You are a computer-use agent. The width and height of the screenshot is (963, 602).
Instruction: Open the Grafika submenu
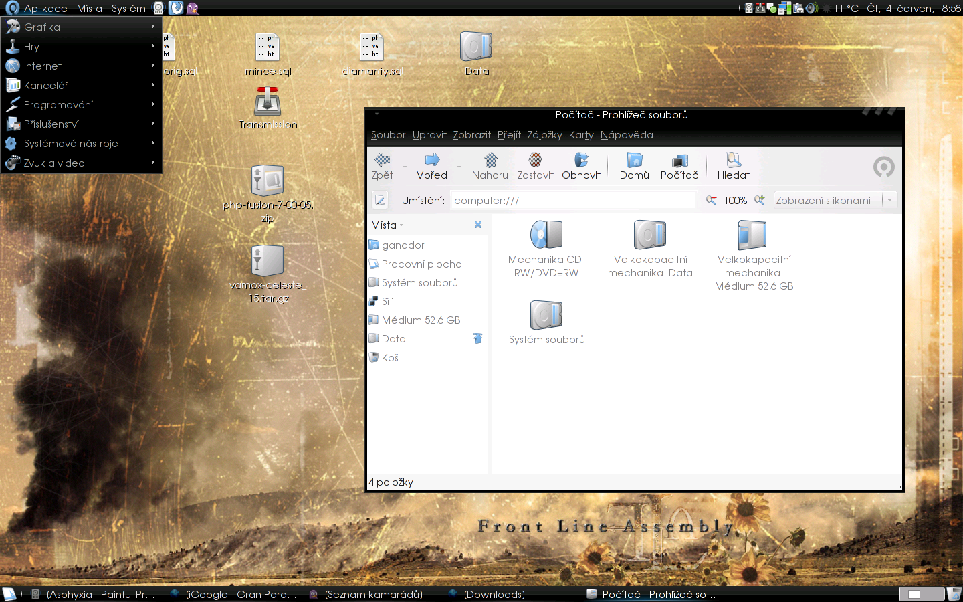click(x=82, y=27)
